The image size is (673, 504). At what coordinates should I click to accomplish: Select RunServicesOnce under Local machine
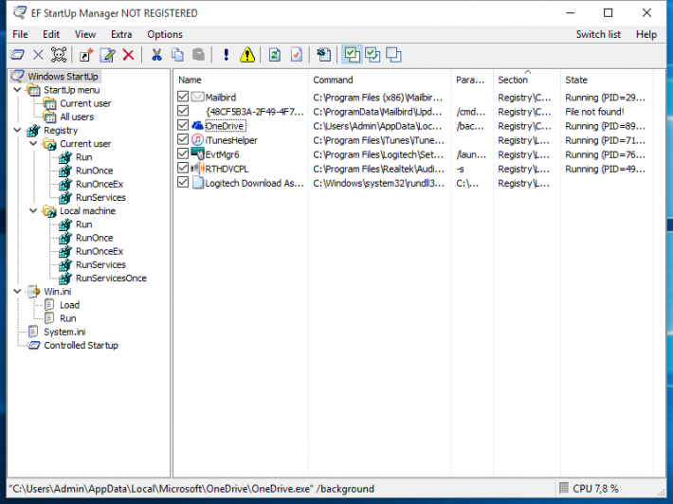(111, 278)
